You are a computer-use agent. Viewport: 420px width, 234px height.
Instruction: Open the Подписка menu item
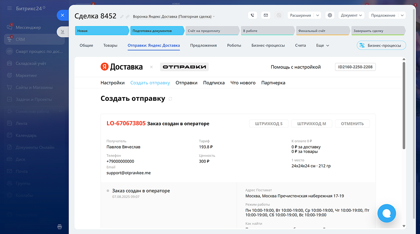coord(214,83)
